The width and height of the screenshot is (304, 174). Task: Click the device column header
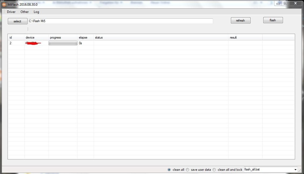point(36,37)
